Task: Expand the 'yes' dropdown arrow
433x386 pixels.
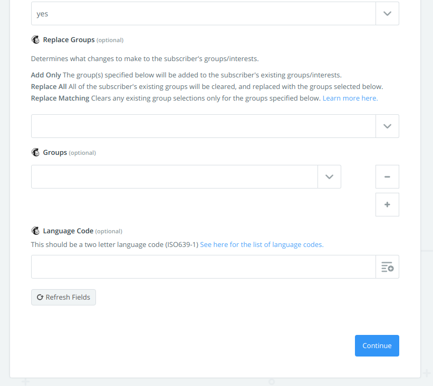Action: click(387, 14)
